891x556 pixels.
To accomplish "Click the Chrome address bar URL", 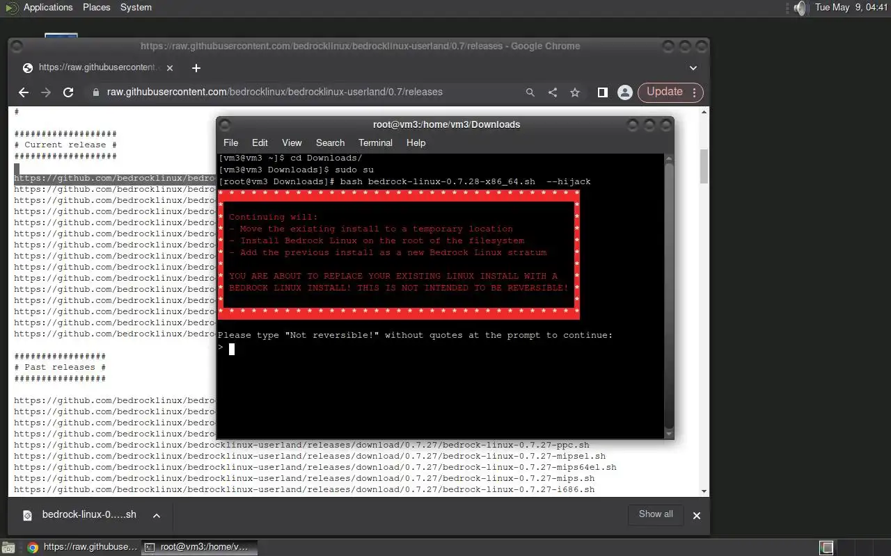I will [x=274, y=92].
